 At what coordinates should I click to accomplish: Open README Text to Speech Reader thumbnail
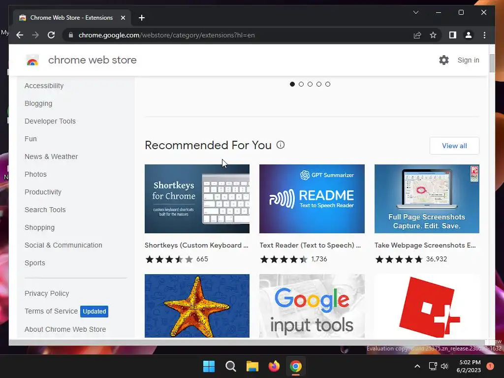point(312,199)
